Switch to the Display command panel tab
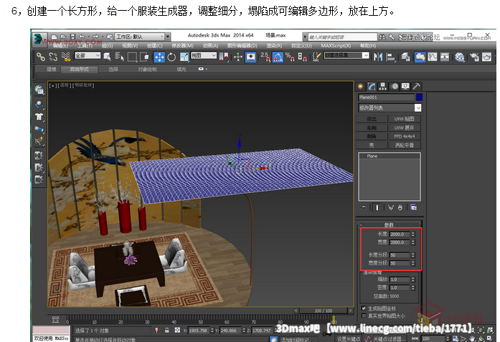 click(405, 86)
